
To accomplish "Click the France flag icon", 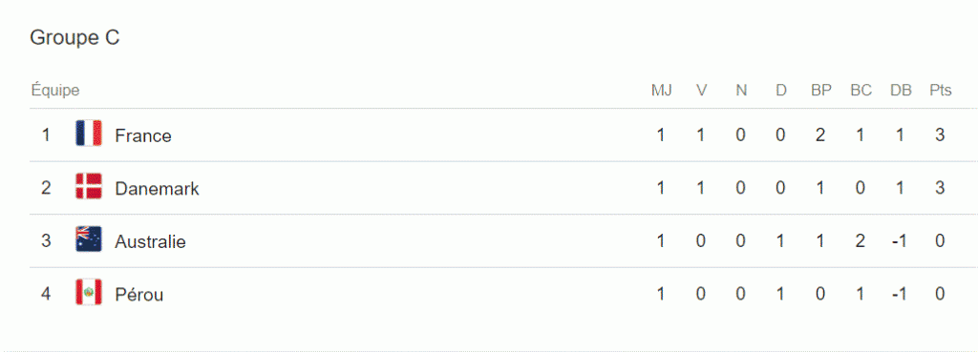I will pos(89,134).
